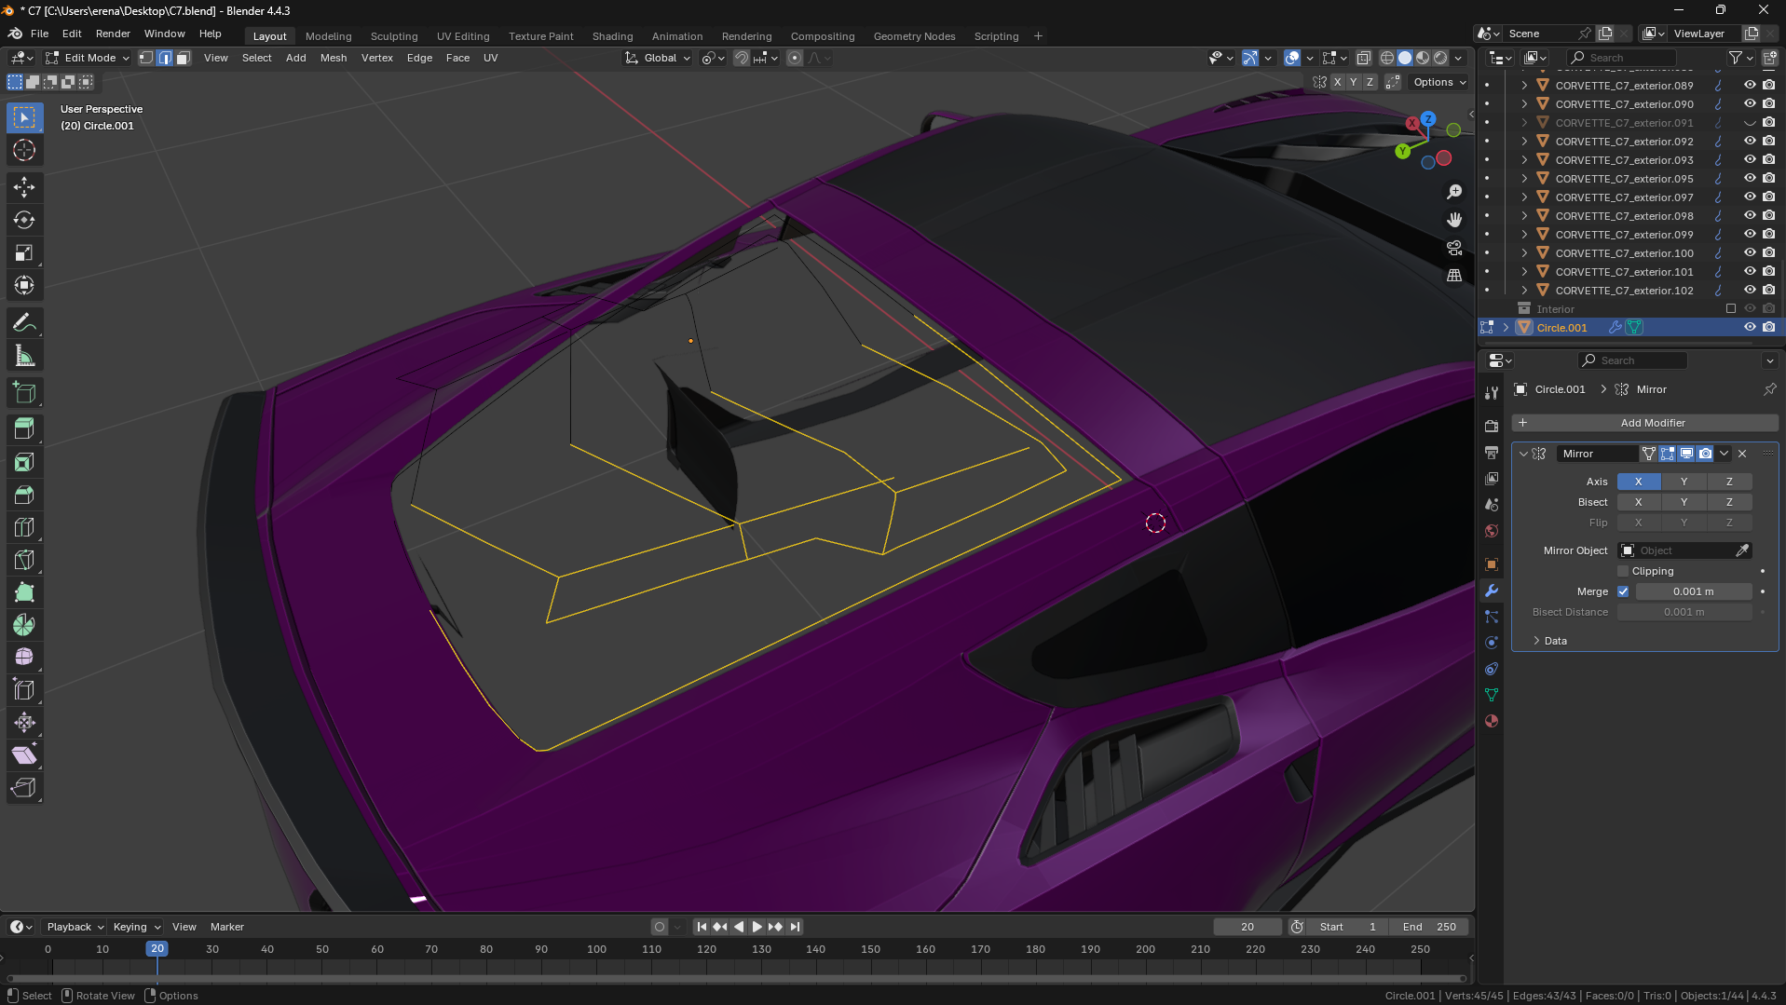1786x1005 pixels.
Task: Jump to the animation end frame
Action: coord(795,927)
